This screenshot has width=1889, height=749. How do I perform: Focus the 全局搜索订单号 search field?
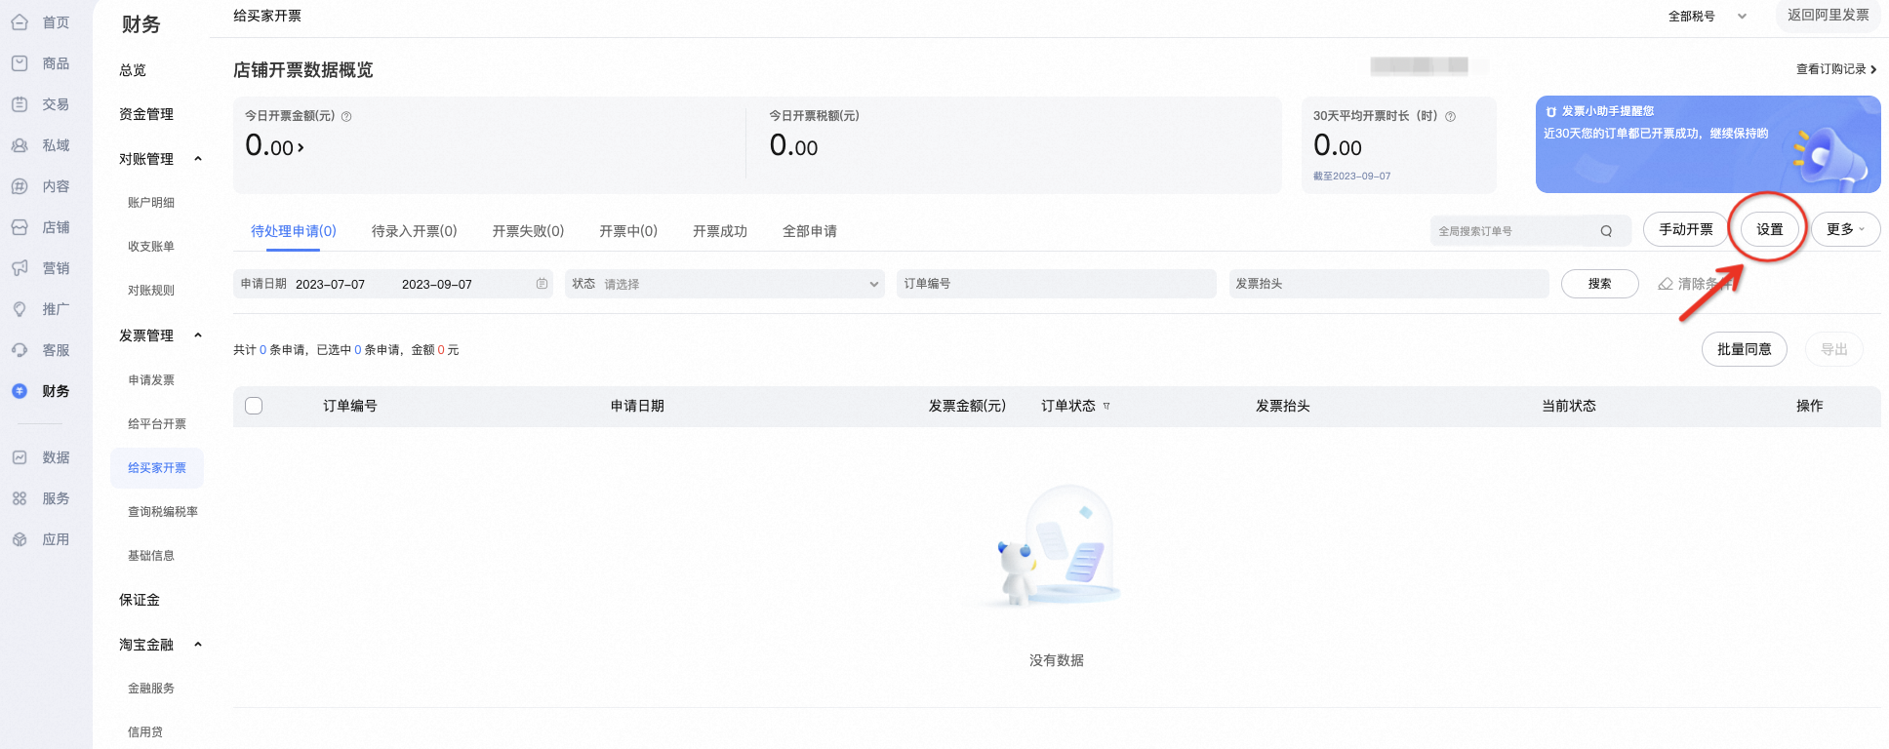click(1531, 231)
